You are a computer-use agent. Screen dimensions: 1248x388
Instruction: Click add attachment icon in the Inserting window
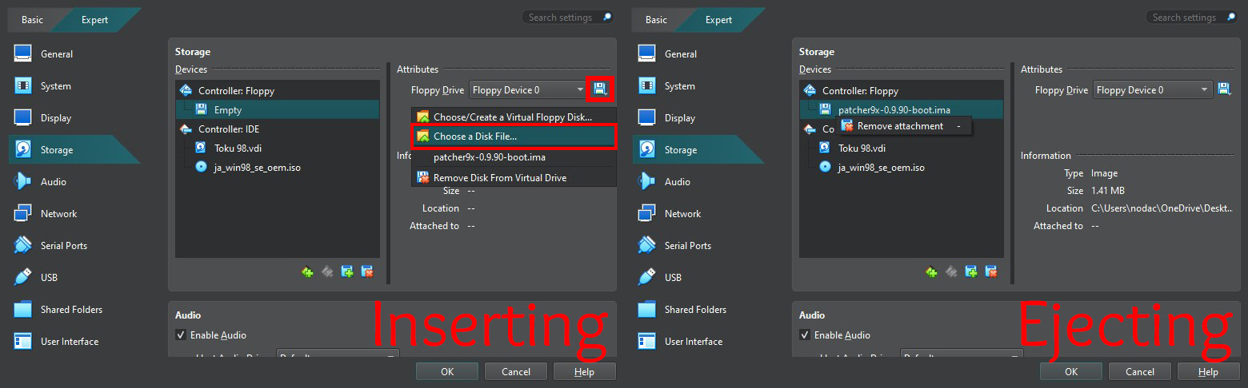347,271
